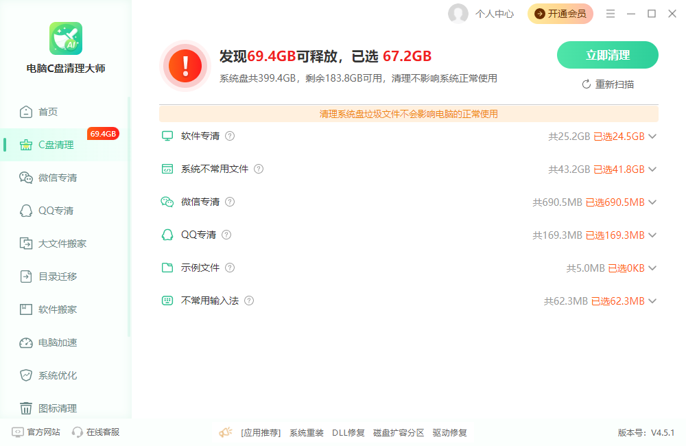The width and height of the screenshot is (686, 446).
Task: Open 驱动修复 recommended link
Action: [x=450, y=433]
